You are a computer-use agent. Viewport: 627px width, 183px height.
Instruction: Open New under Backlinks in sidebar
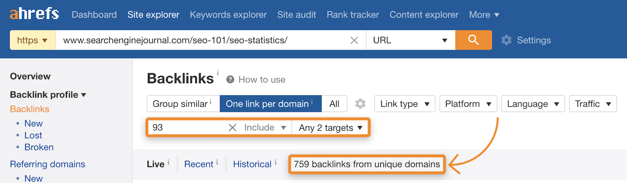pos(33,124)
